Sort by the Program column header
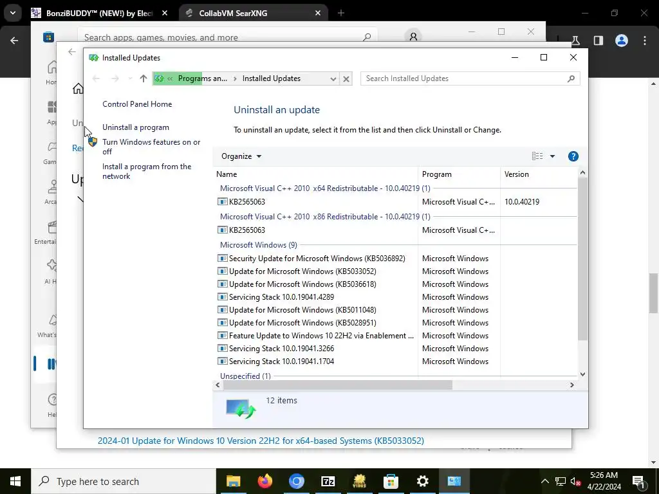Image resolution: width=659 pixels, height=494 pixels. coord(459,174)
